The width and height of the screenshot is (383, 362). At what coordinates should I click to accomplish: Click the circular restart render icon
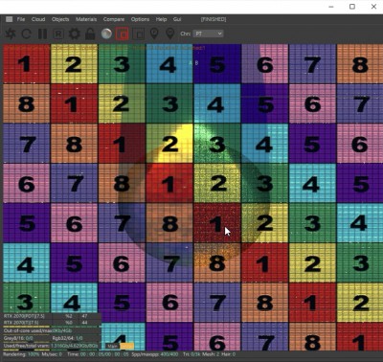(x=27, y=34)
